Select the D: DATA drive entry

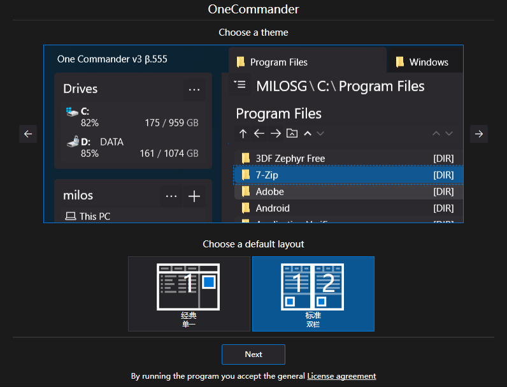pos(132,147)
